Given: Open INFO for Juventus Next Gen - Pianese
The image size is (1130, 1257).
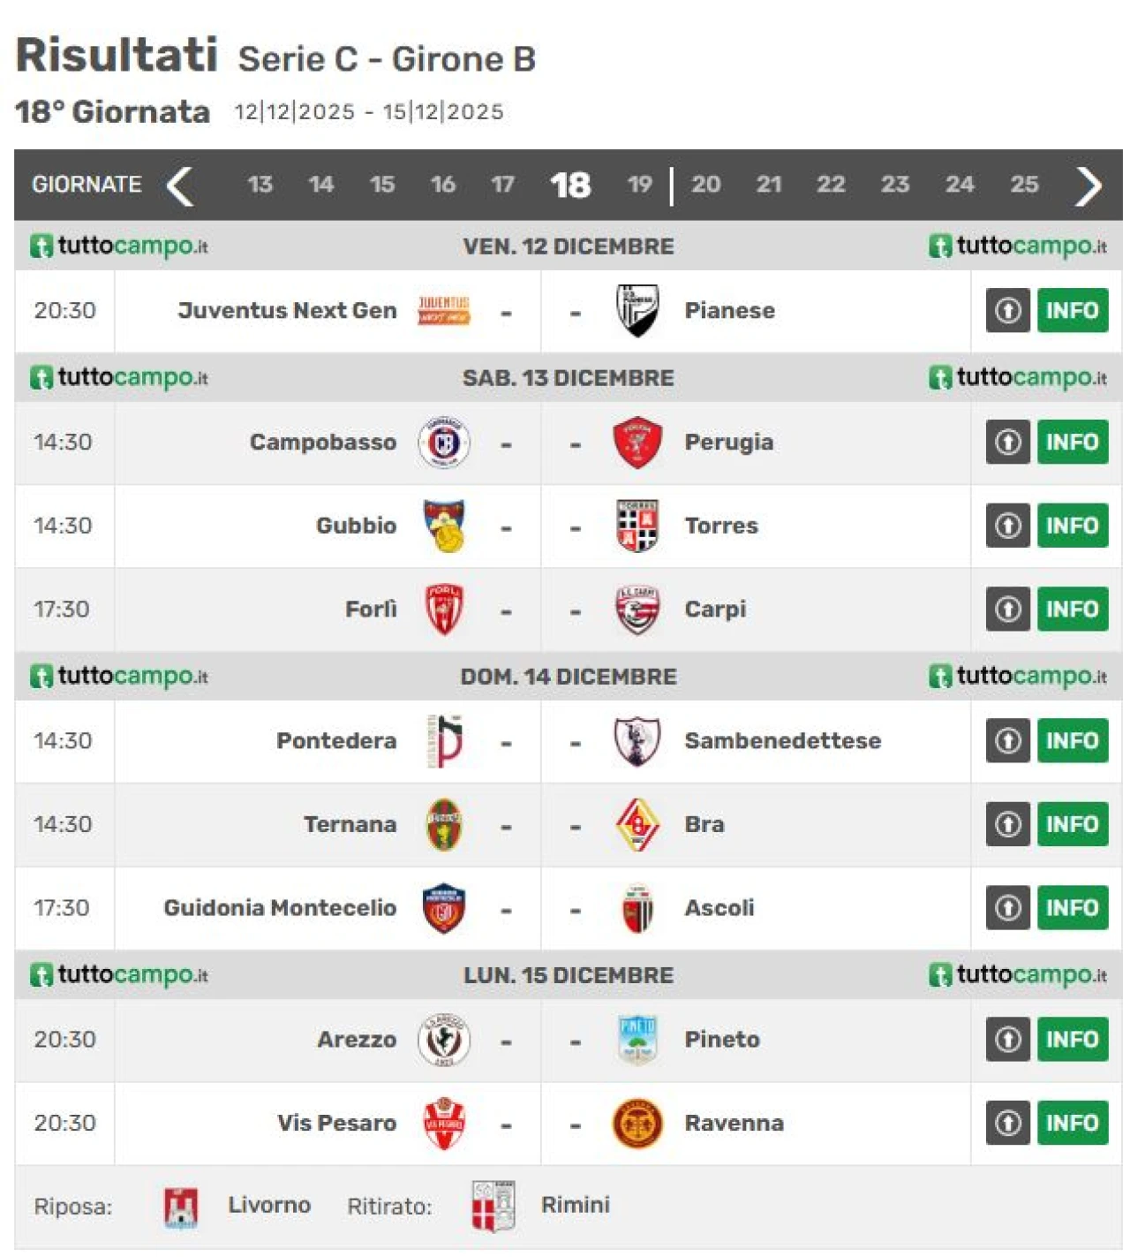Looking at the screenshot, I should click(x=1072, y=311).
